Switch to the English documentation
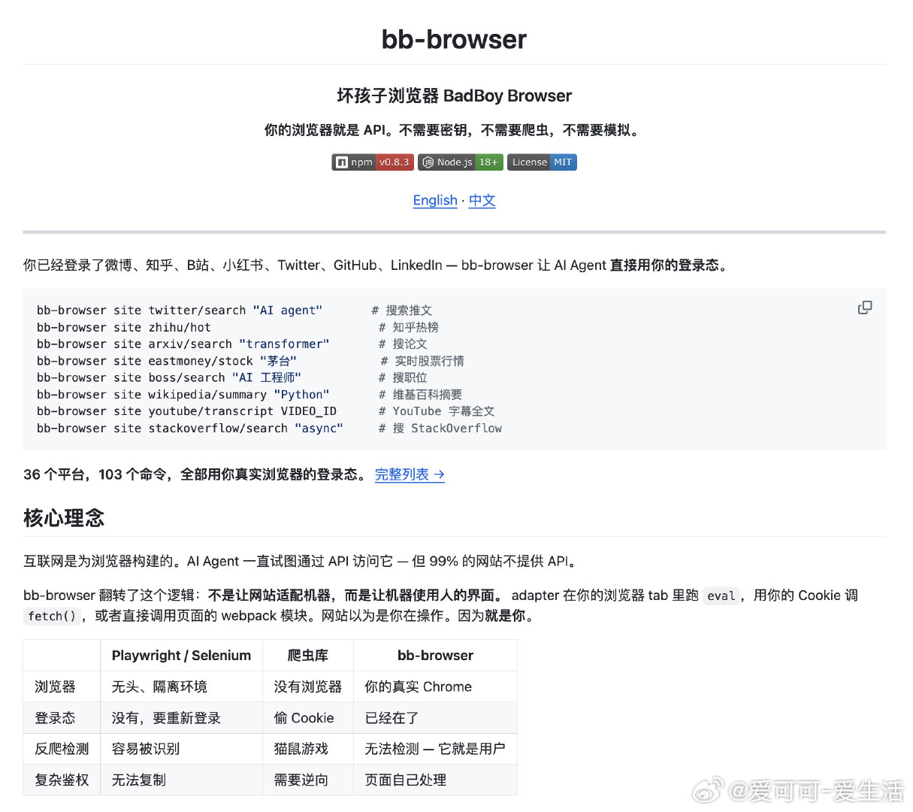This screenshot has width=913, height=812. pos(435,200)
